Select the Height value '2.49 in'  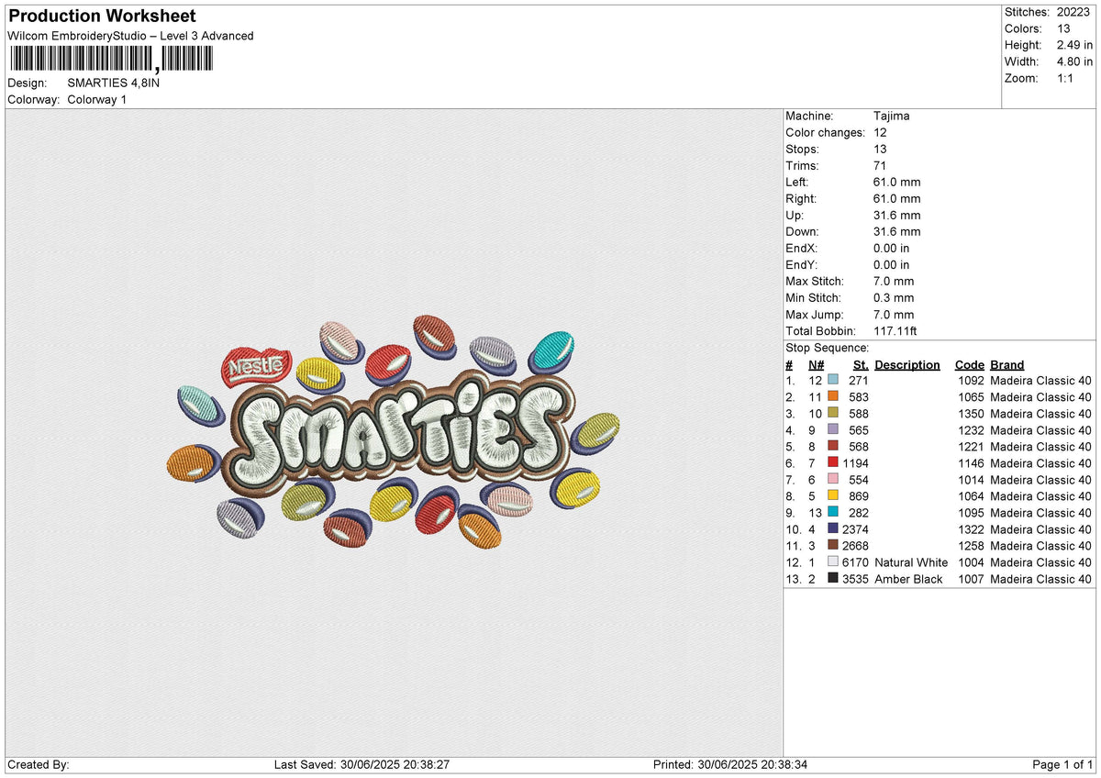pyautogui.click(x=1073, y=45)
